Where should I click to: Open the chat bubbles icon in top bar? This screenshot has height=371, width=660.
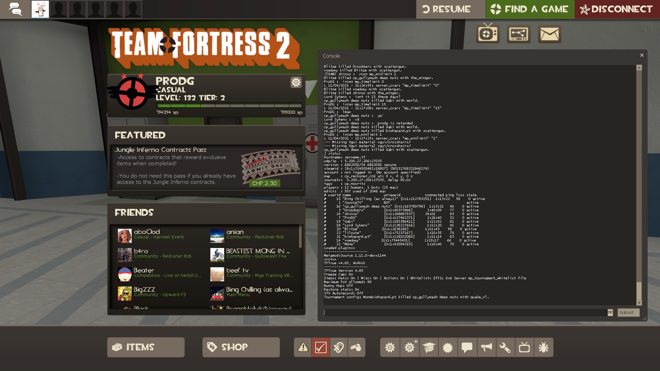15,9
